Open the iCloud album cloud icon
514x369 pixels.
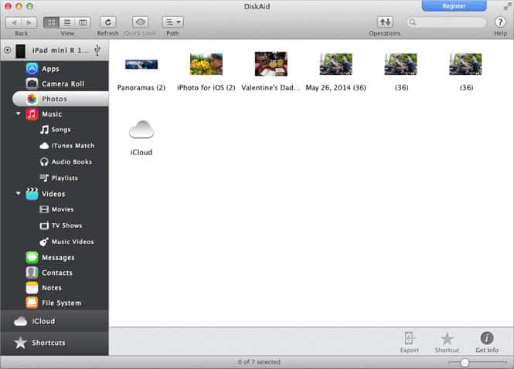click(x=141, y=130)
